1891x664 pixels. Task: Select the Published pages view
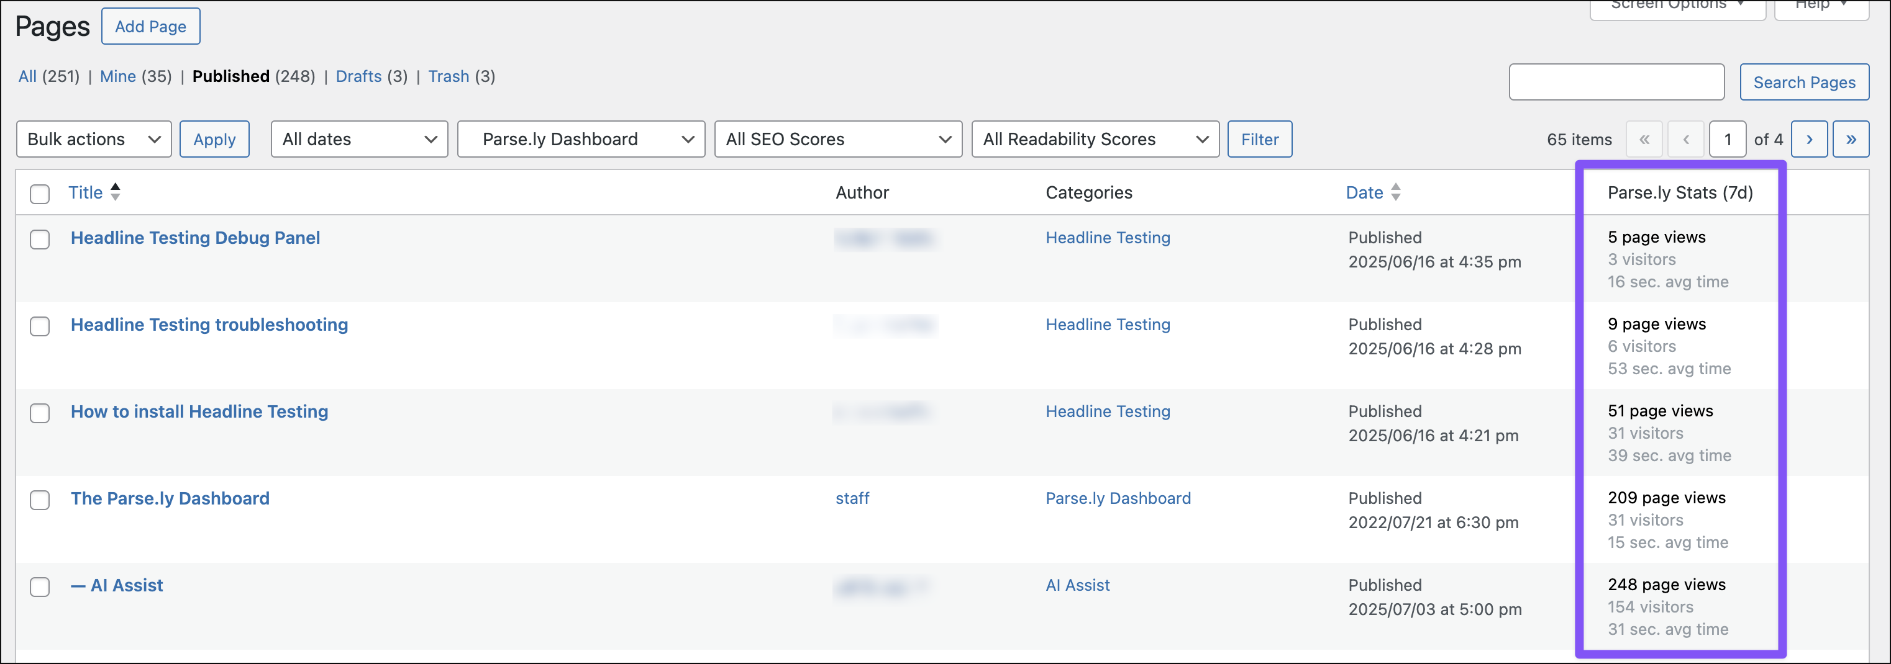click(230, 76)
